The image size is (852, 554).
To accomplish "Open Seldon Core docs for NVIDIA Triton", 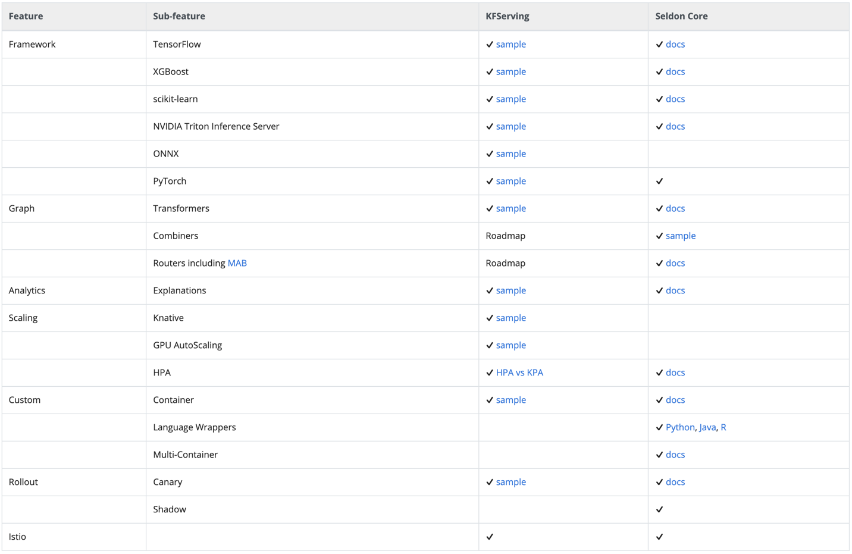I will pyautogui.click(x=675, y=126).
